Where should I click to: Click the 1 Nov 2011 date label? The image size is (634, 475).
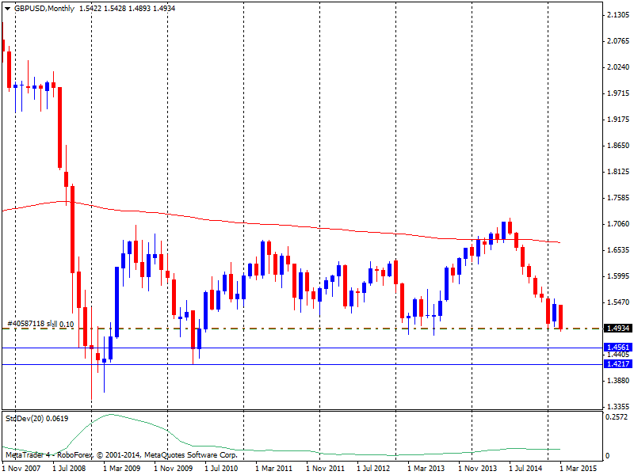coord(325,469)
